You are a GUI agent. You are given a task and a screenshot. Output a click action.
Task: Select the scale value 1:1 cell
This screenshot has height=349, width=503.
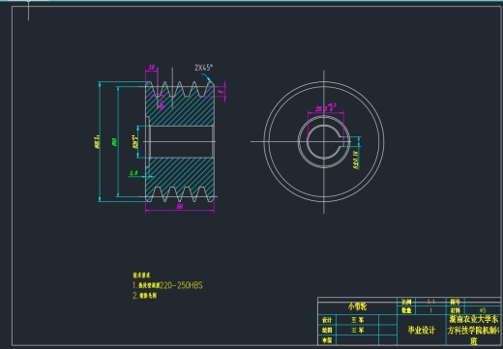(x=431, y=302)
